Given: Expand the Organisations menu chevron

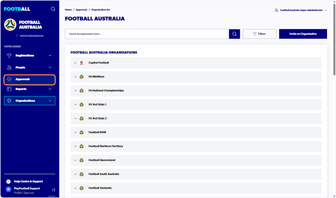Looking at the screenshot, I should pyautogui.click(x=50, y=101).
